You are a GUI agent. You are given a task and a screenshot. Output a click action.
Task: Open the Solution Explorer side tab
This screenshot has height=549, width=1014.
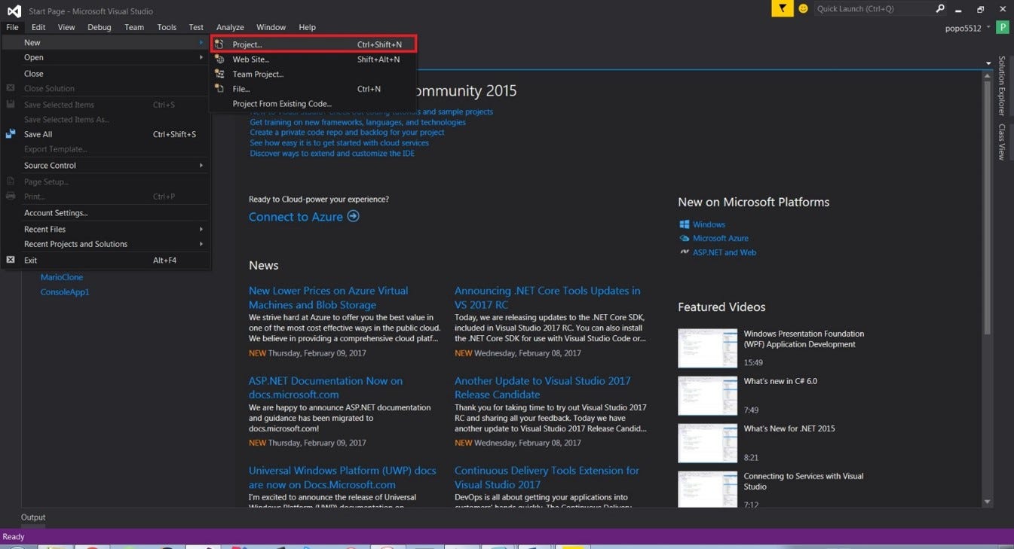1002,85
